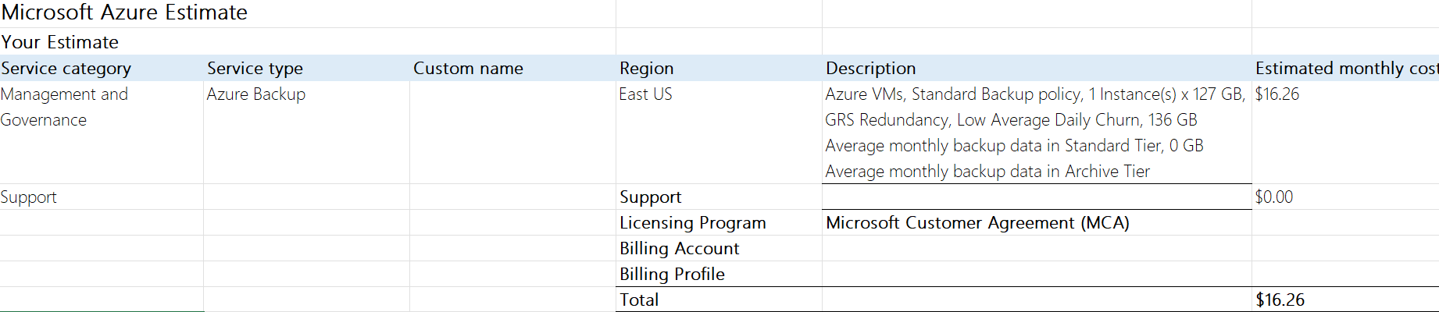
Task: Select the 'Billing Profile' cell
Action: [719, 274]
